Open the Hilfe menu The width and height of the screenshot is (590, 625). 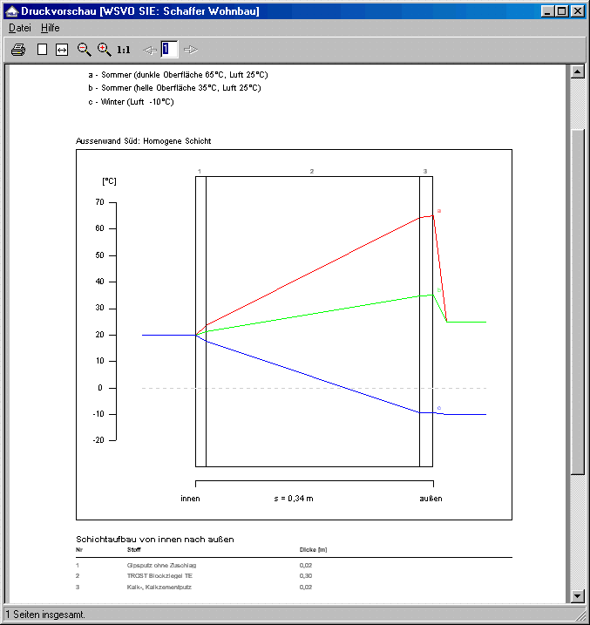[51, 28]
